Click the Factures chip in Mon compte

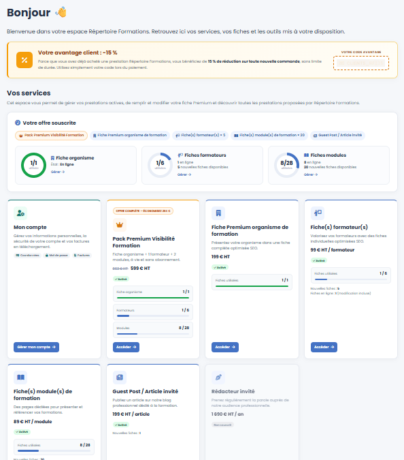[x=82, y=256]
